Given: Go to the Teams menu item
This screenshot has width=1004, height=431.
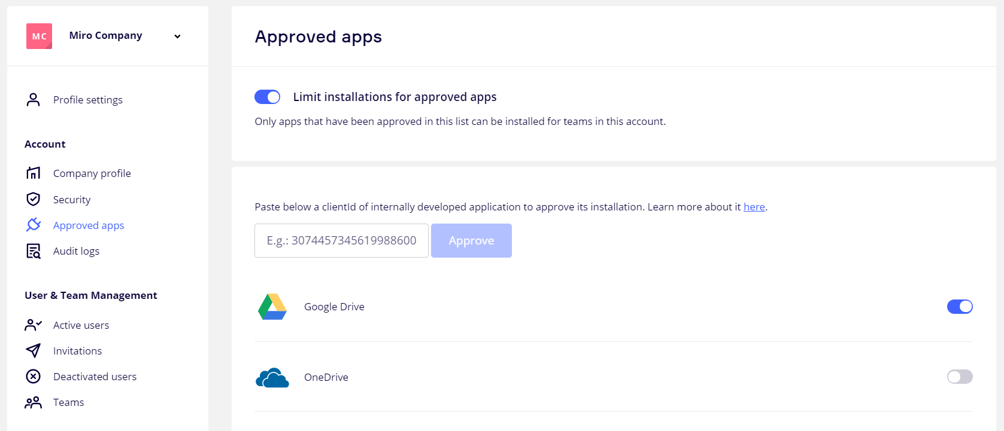Looking at the screenshot, I should pyautogui.click(x=68, y=402).
